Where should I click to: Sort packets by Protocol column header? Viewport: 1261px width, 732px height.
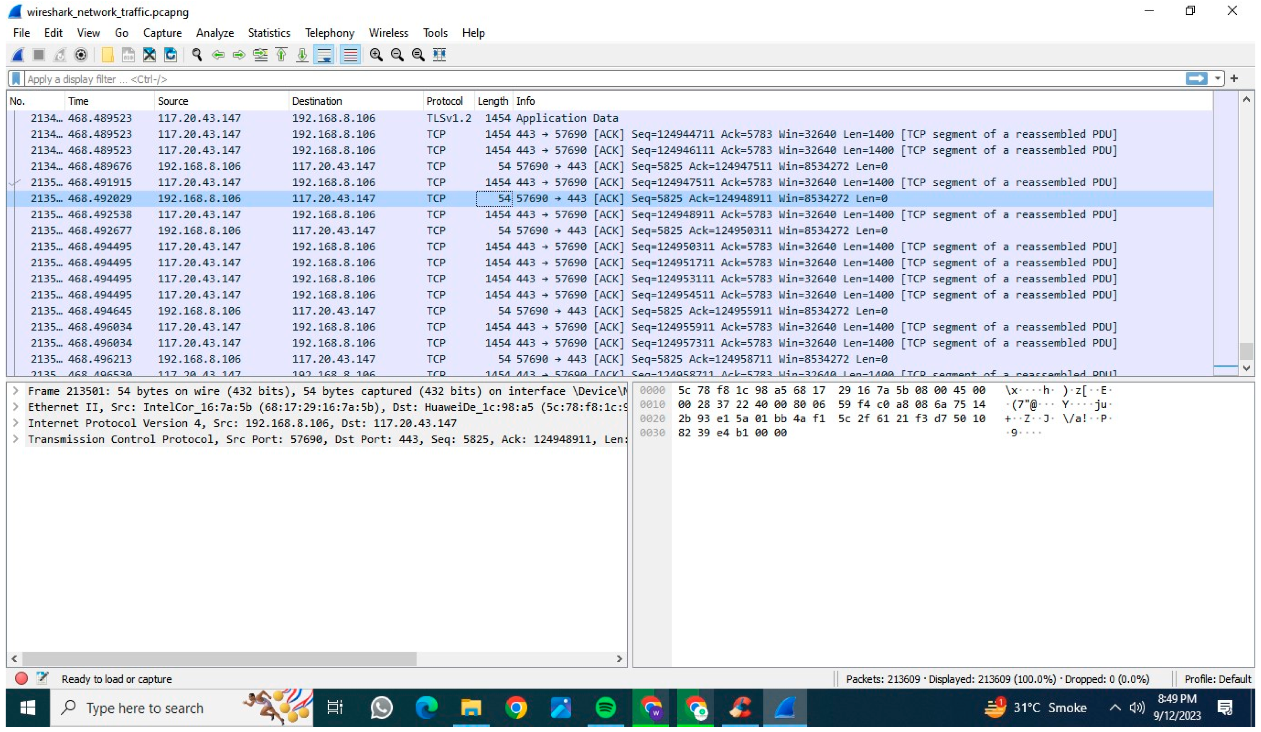(x=444, y=101)
